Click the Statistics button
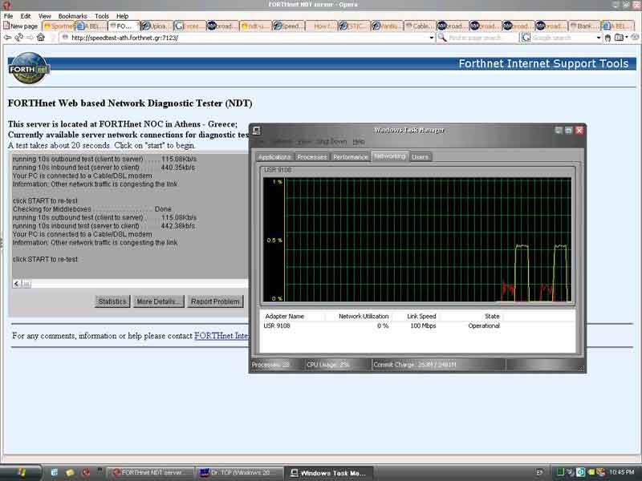The height and width of the screenshot is (481, 642). 112,301
